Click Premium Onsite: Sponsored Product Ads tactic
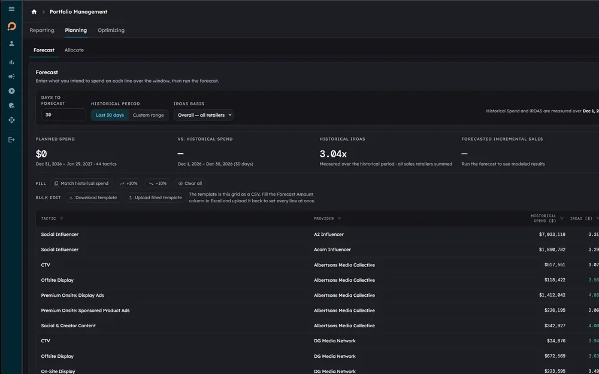The height and width of the screenshot is (374, 599). click(x=85, y=311)
